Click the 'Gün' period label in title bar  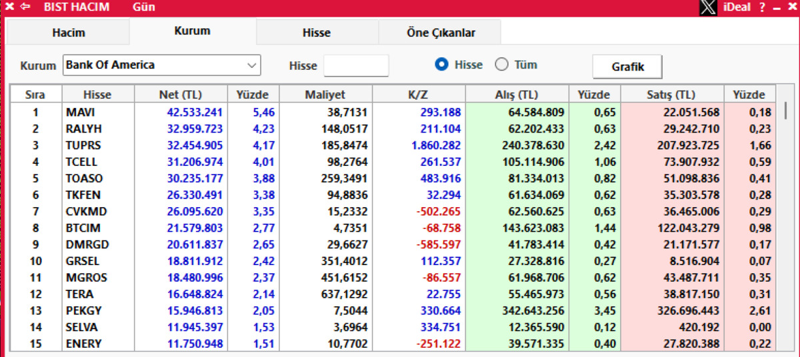point(144,7)
